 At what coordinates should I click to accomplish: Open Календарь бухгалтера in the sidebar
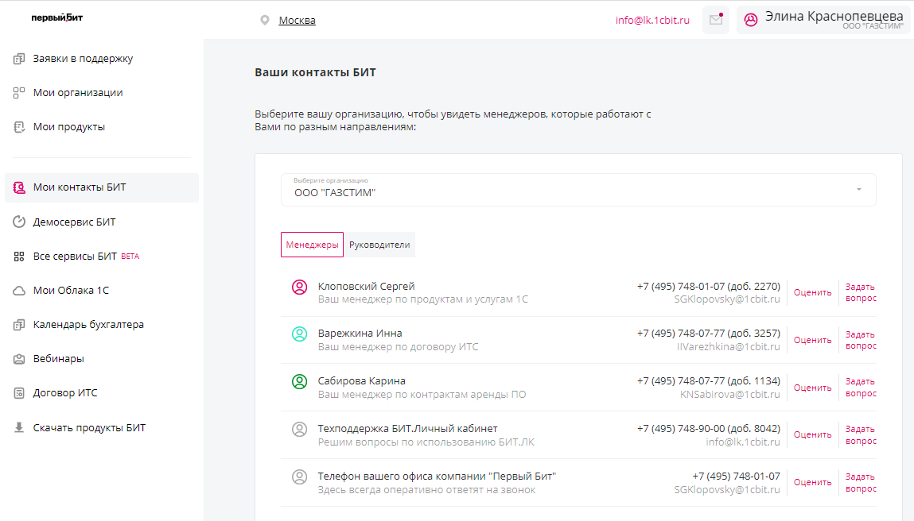coord(88,325)
